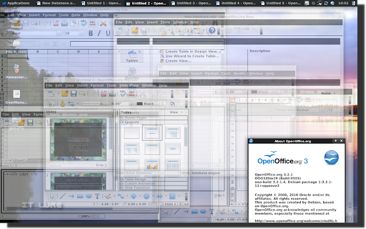
Task: Click Use Wizard to Create Table
Action: click(x=192, y=56)
